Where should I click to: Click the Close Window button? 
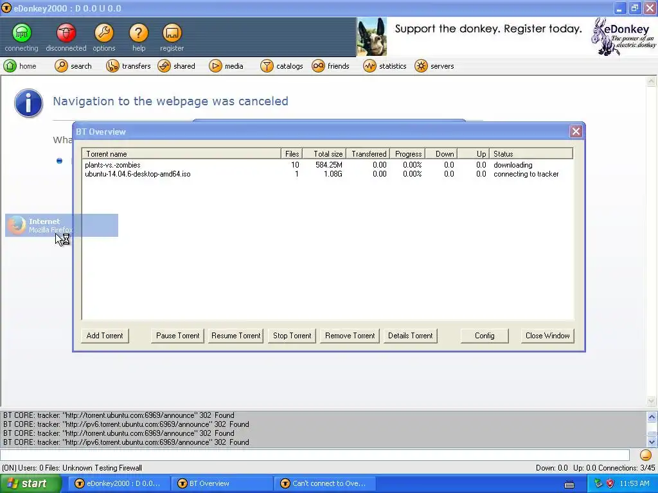point(547,335)
